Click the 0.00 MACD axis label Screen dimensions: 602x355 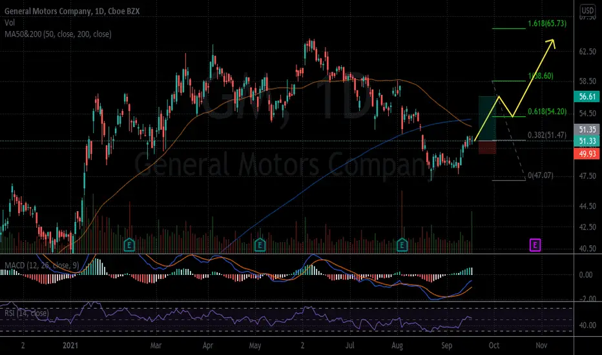[x=586, y=275]
